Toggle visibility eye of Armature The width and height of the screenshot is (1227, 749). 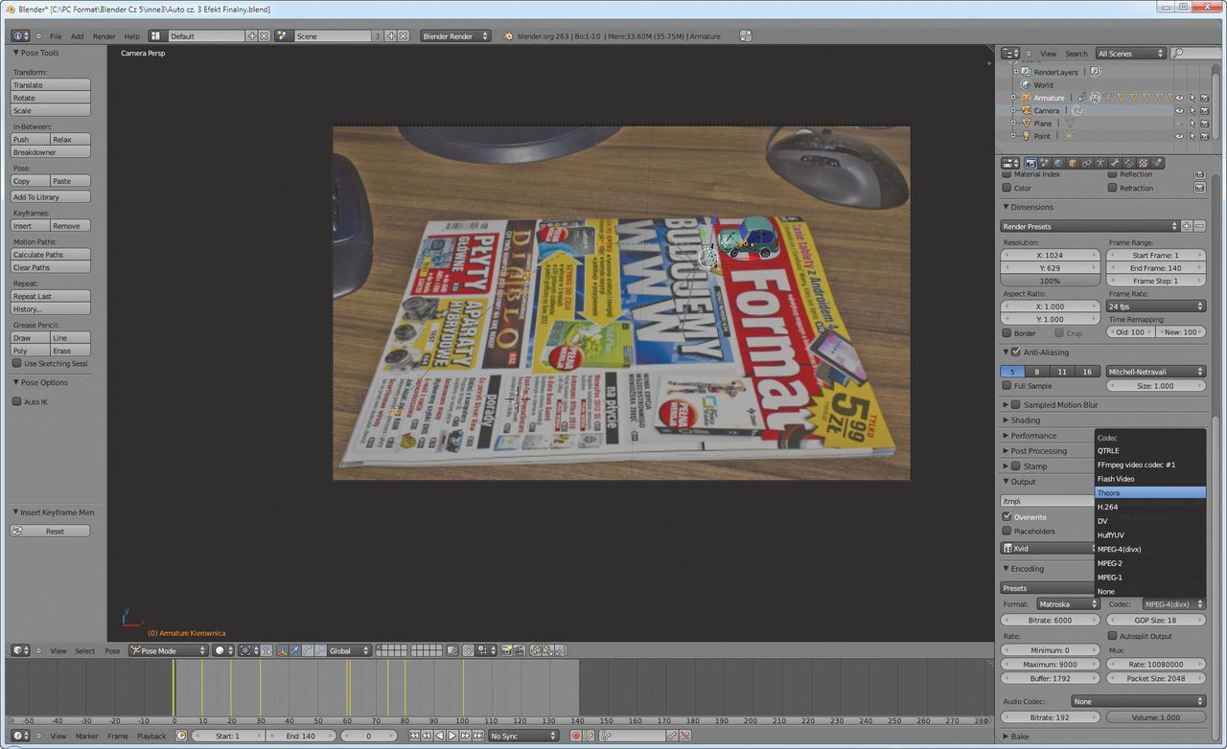click(1180, 98)
